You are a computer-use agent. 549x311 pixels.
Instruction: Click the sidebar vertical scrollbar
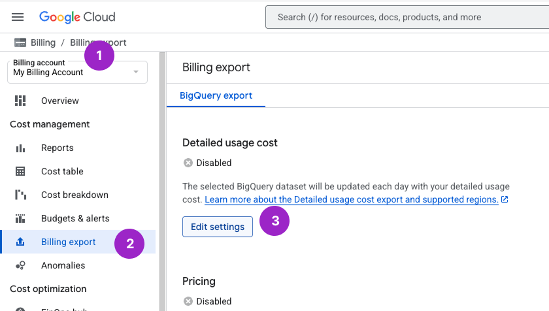pyautogui.click(x=163, y=182)
